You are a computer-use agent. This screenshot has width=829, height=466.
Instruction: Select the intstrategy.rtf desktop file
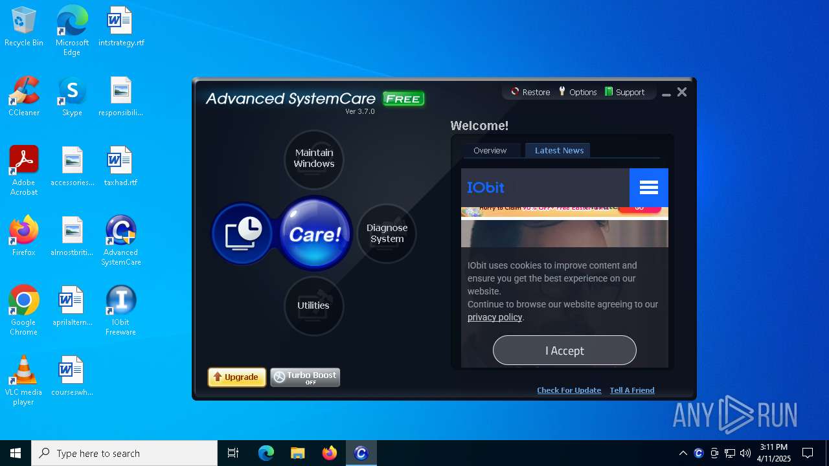click(x=121, y=27)
